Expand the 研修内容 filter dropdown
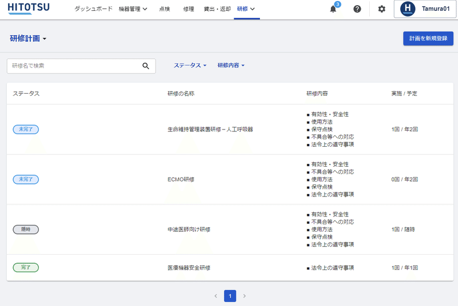Screen dimensions: 458x306 point(231,66)
